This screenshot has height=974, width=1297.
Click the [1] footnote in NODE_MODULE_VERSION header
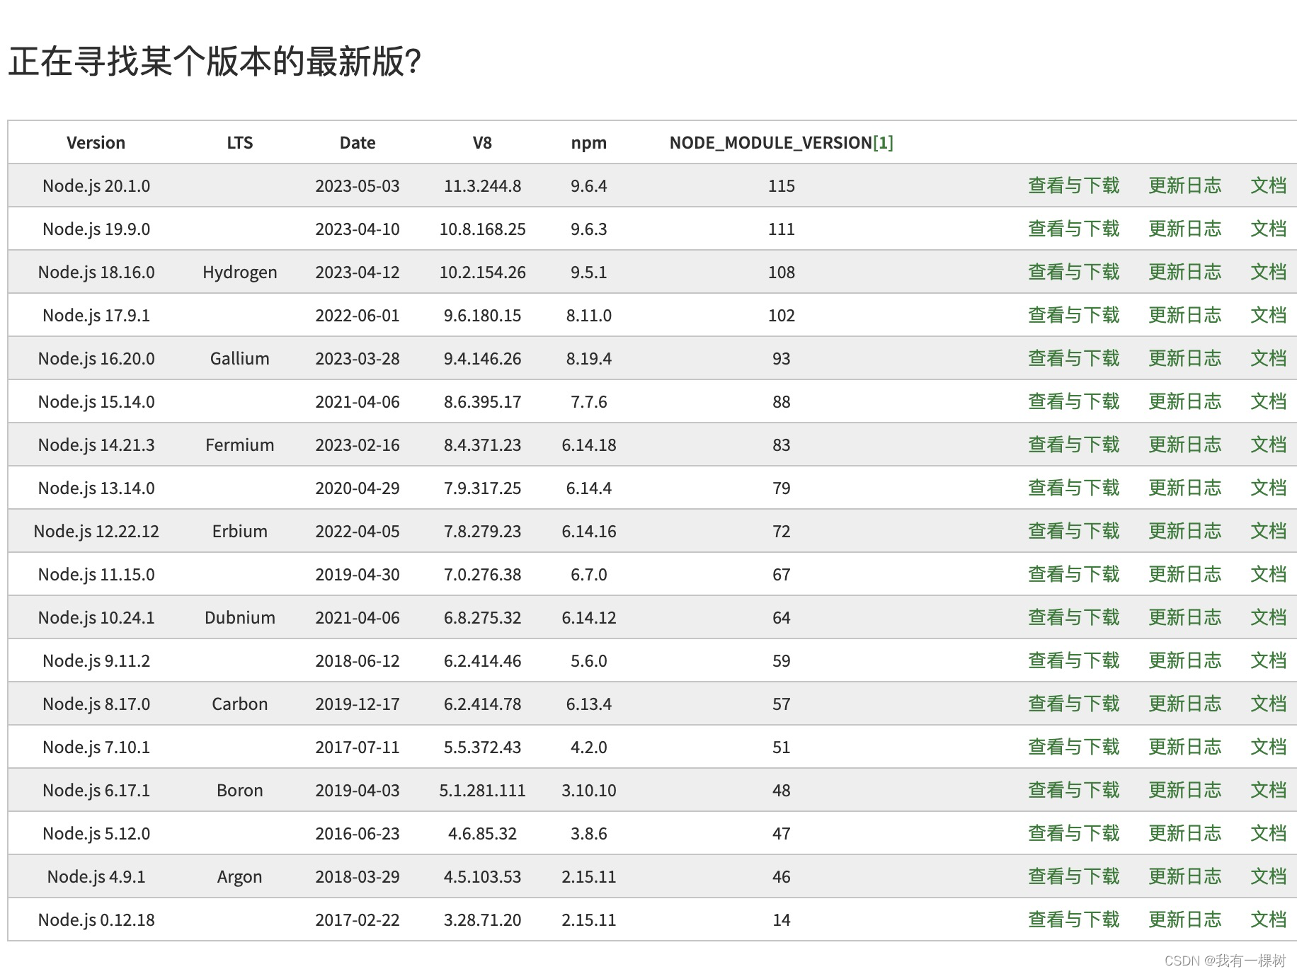[x=884, y=142]
